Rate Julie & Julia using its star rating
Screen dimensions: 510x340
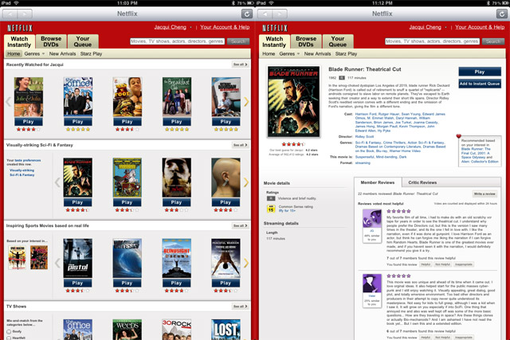(x=29, y=129)
